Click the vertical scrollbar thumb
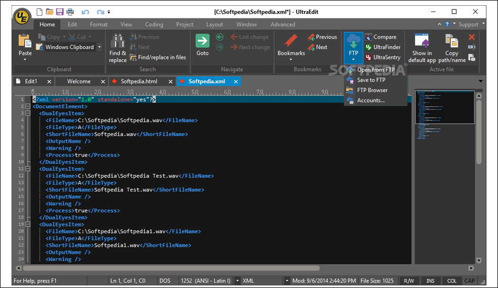 pos(479,131)
